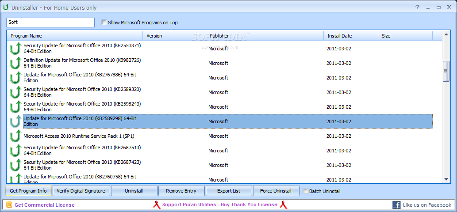Screen dimensions: 457x212
Task: Click Microsoft publisher cell in KB2687510 row
Action: point(218,151)
